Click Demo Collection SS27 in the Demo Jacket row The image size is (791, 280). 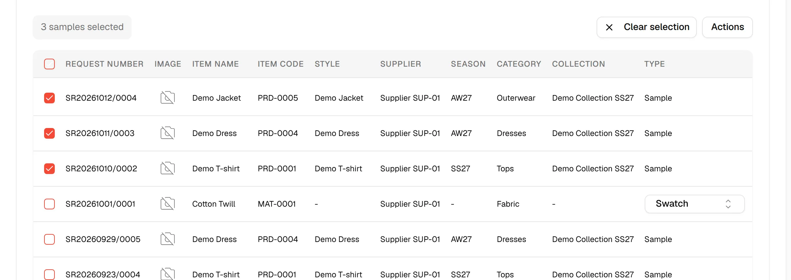tap(593, 98)
